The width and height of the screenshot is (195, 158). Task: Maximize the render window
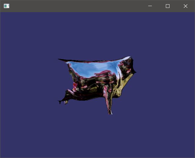click(168, 6)
